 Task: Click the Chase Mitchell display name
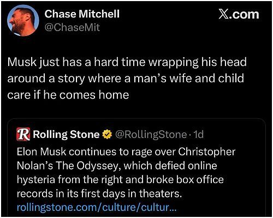pos(82,14)
